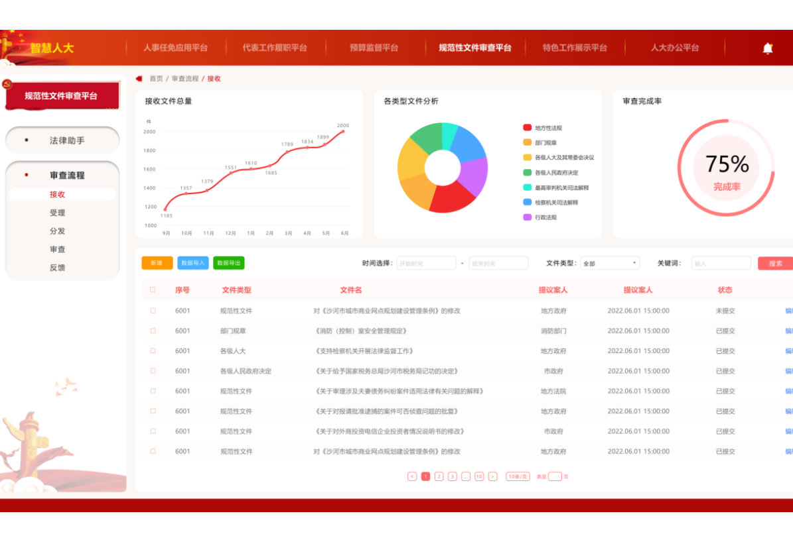Switch to 人事任免应用平台 tab
Screen dimensions: 793x534
pyautogui.click(x=175, y=48)
